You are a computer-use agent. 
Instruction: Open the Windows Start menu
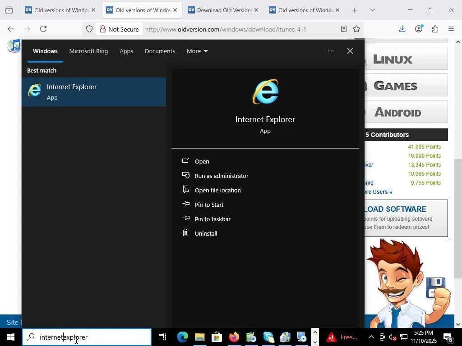(x=11, y=337)
